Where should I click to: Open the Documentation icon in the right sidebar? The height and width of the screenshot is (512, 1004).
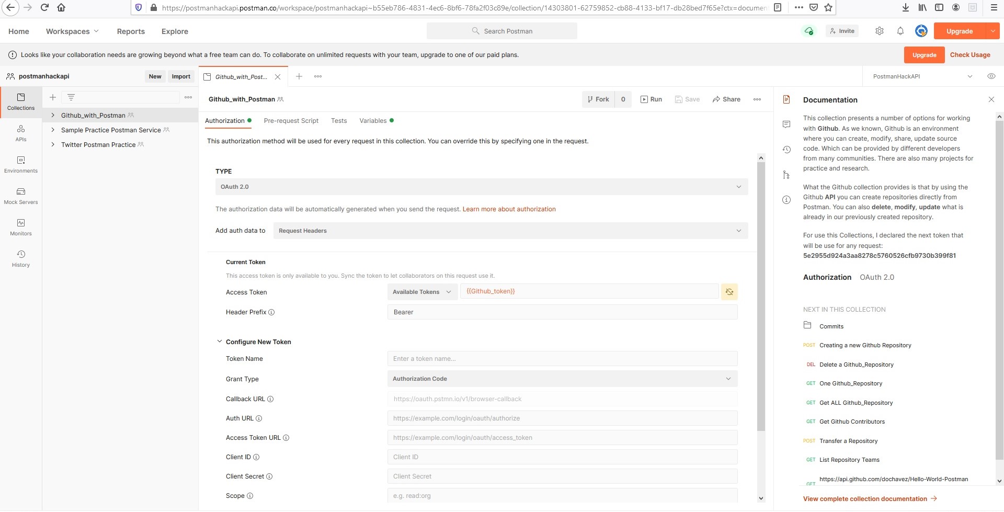(786, 99)
